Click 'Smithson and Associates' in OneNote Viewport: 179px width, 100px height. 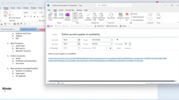(26, 61)
